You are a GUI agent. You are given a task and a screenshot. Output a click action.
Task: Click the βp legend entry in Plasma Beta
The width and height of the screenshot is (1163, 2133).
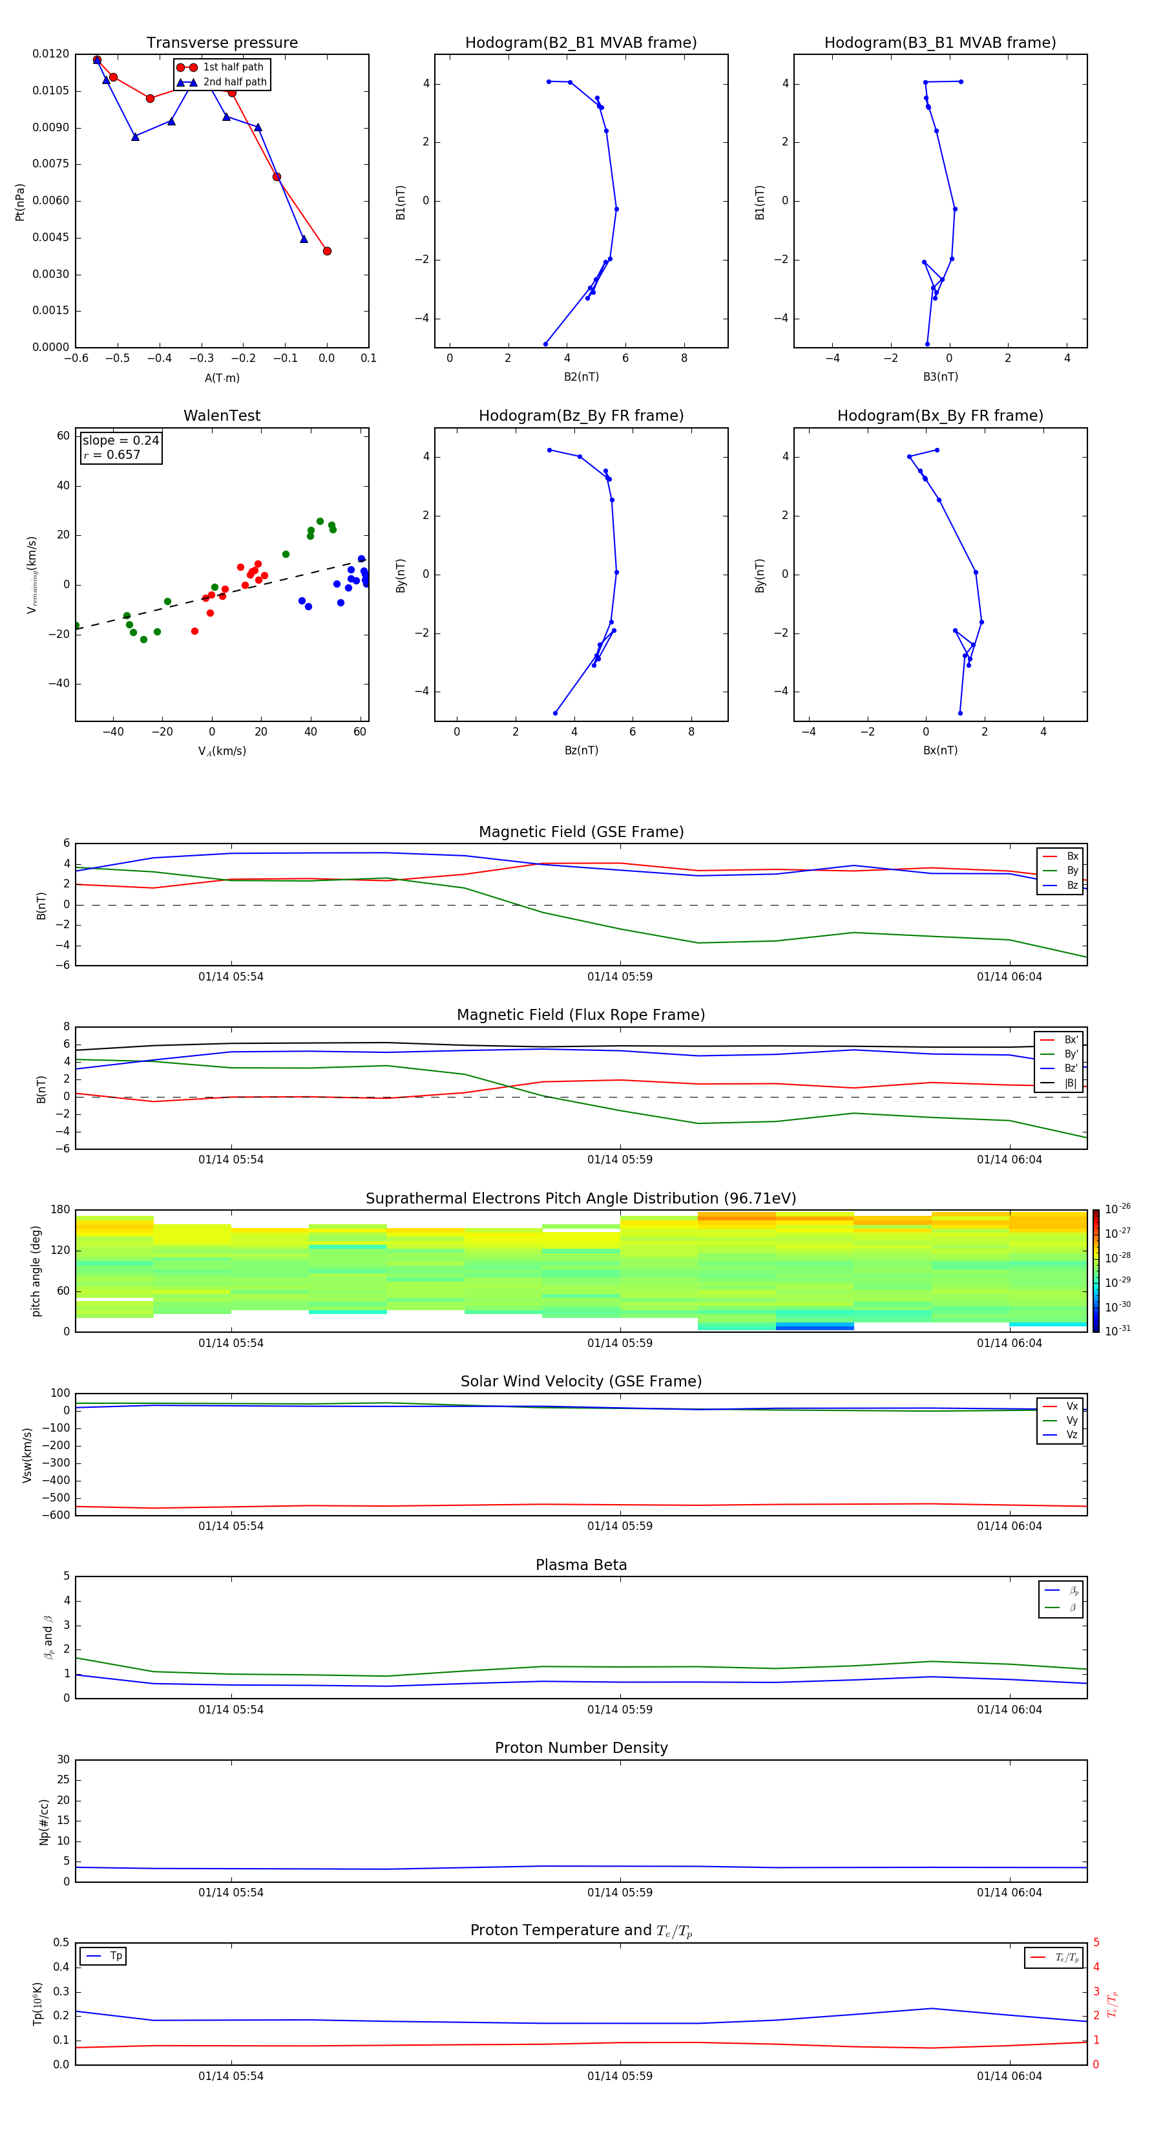(x=1061, y=1591)
